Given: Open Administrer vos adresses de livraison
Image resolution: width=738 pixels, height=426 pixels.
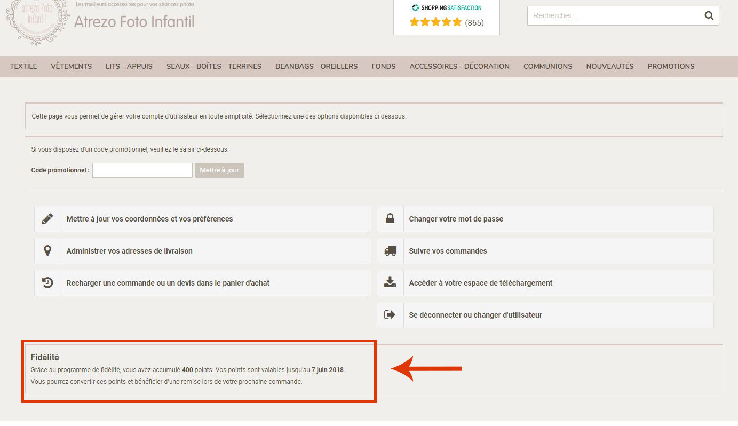Looking at the screenshot, I should tap(129, 251).
